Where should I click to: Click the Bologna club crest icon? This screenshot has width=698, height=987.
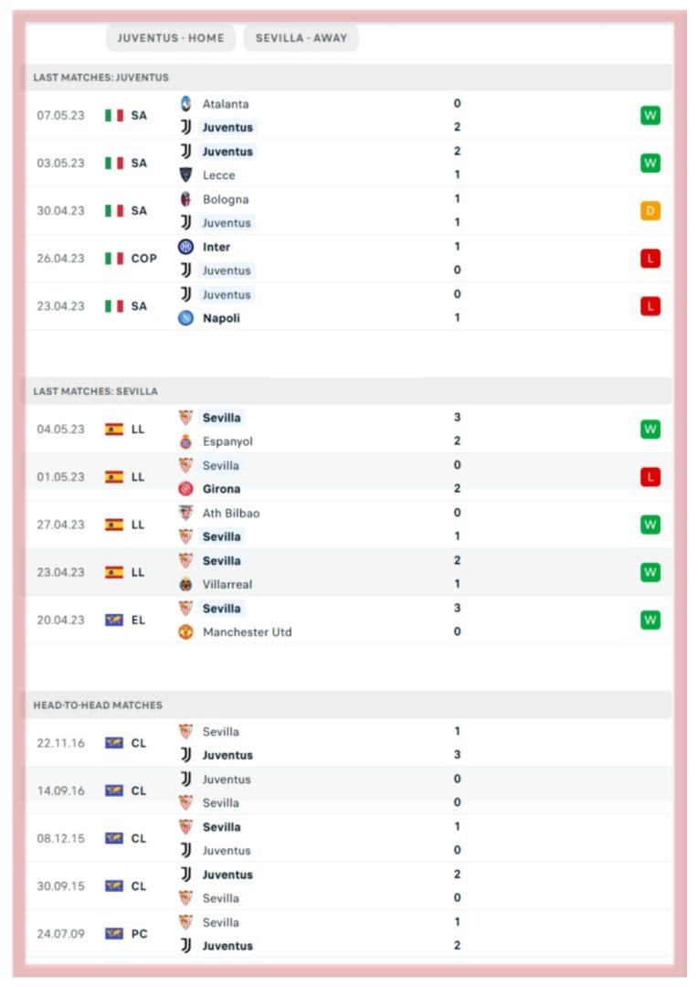[185, 199]
